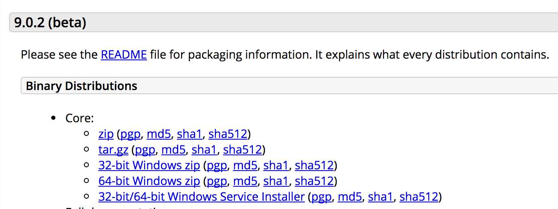Screen dimensions: 558x209
Task: Download the Core zip distribution
Action: pos(106,134)
